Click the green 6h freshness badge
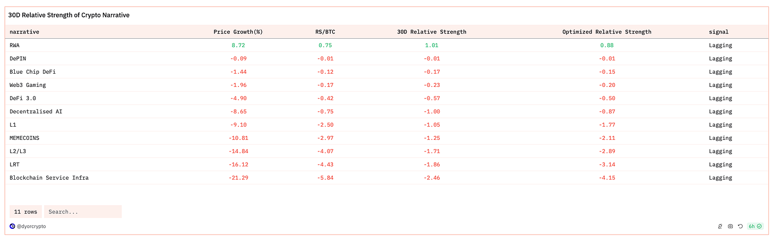Image resolution: width=773 pixels, height=240 pixels. 755,226
